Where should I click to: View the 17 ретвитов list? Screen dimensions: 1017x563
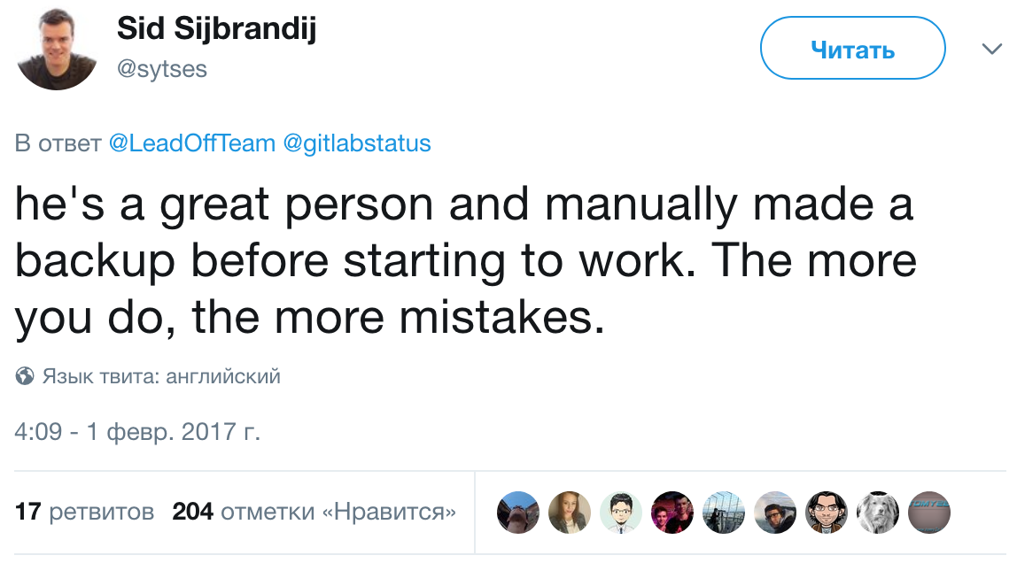tap(85, 512)
